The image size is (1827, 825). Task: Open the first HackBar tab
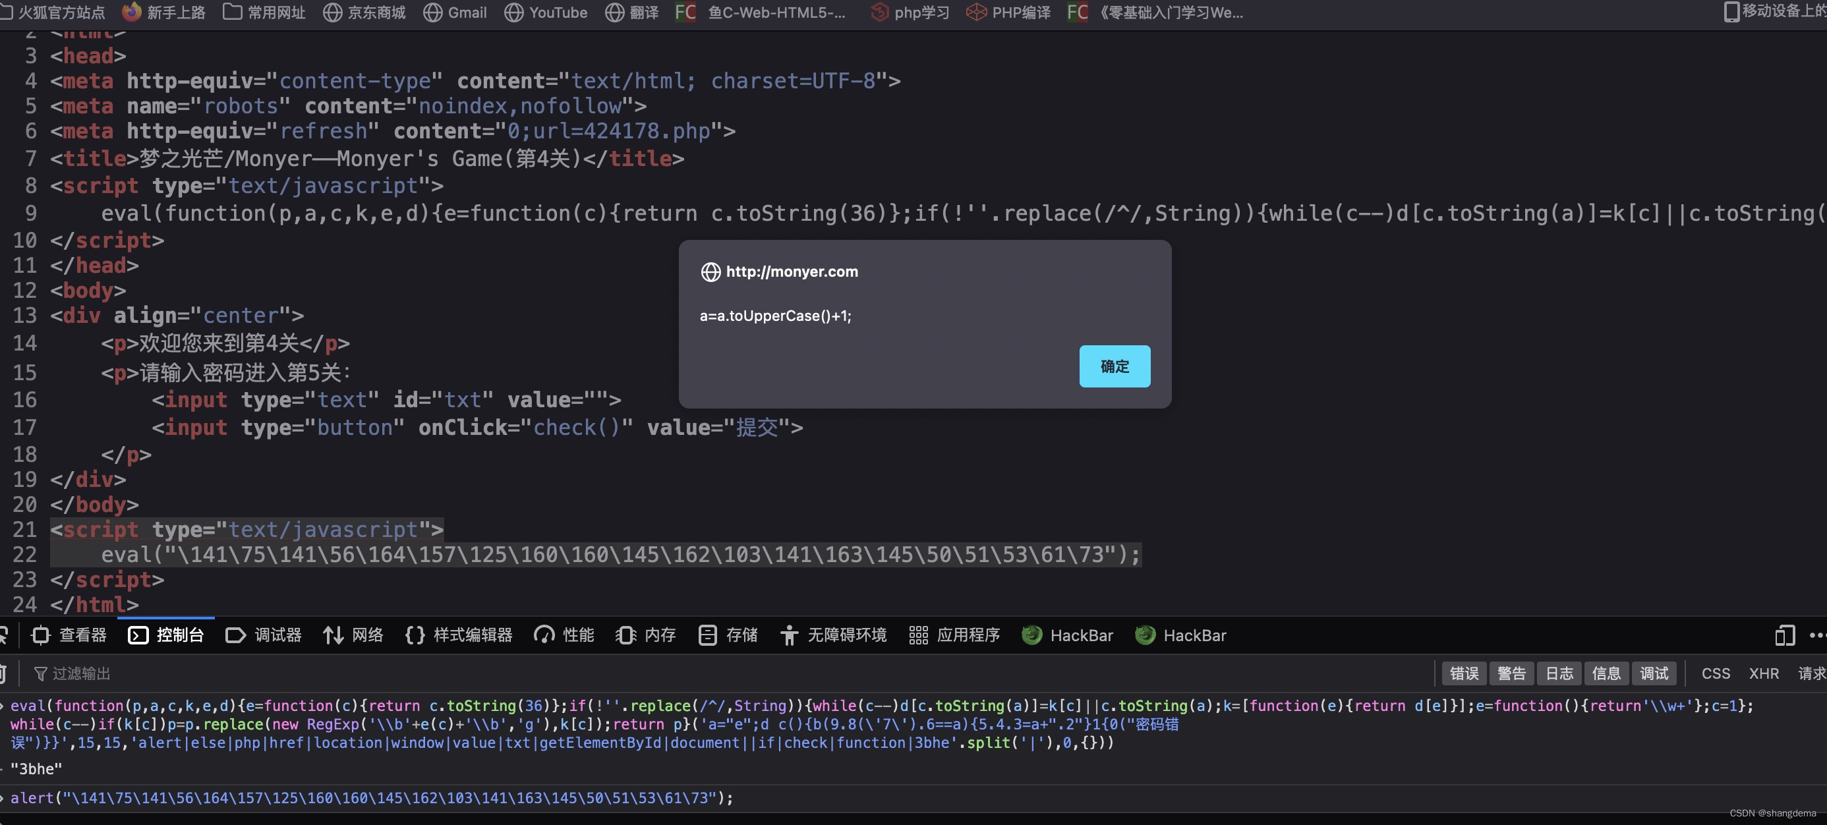point(1068,635)
